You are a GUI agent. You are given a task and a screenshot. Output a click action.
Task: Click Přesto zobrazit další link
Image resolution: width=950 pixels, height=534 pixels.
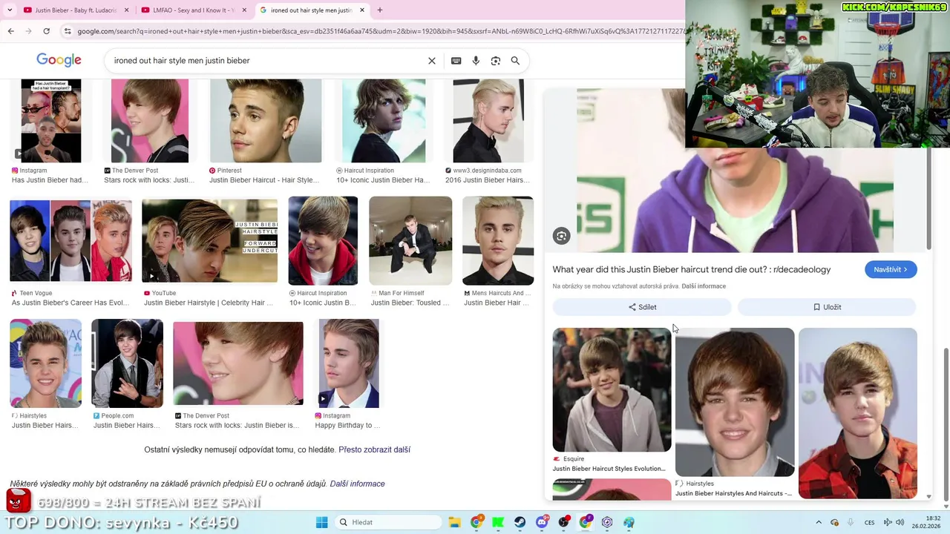(x=374, y=449)
